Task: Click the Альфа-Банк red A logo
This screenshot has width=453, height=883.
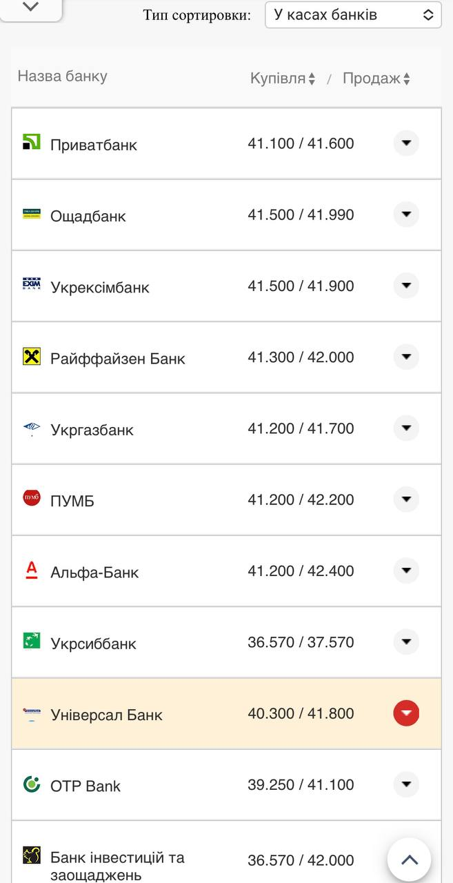Action: coord(32,570)
